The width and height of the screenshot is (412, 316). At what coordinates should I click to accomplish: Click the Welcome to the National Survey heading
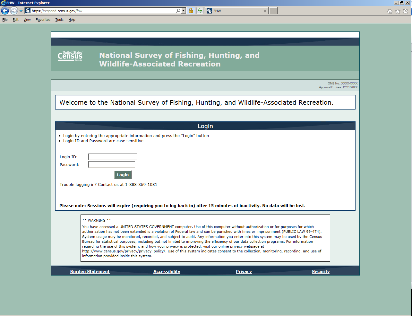click(196, 102)
